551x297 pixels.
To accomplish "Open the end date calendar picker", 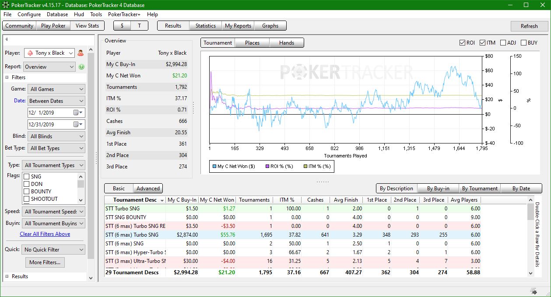I will (76, 125).
